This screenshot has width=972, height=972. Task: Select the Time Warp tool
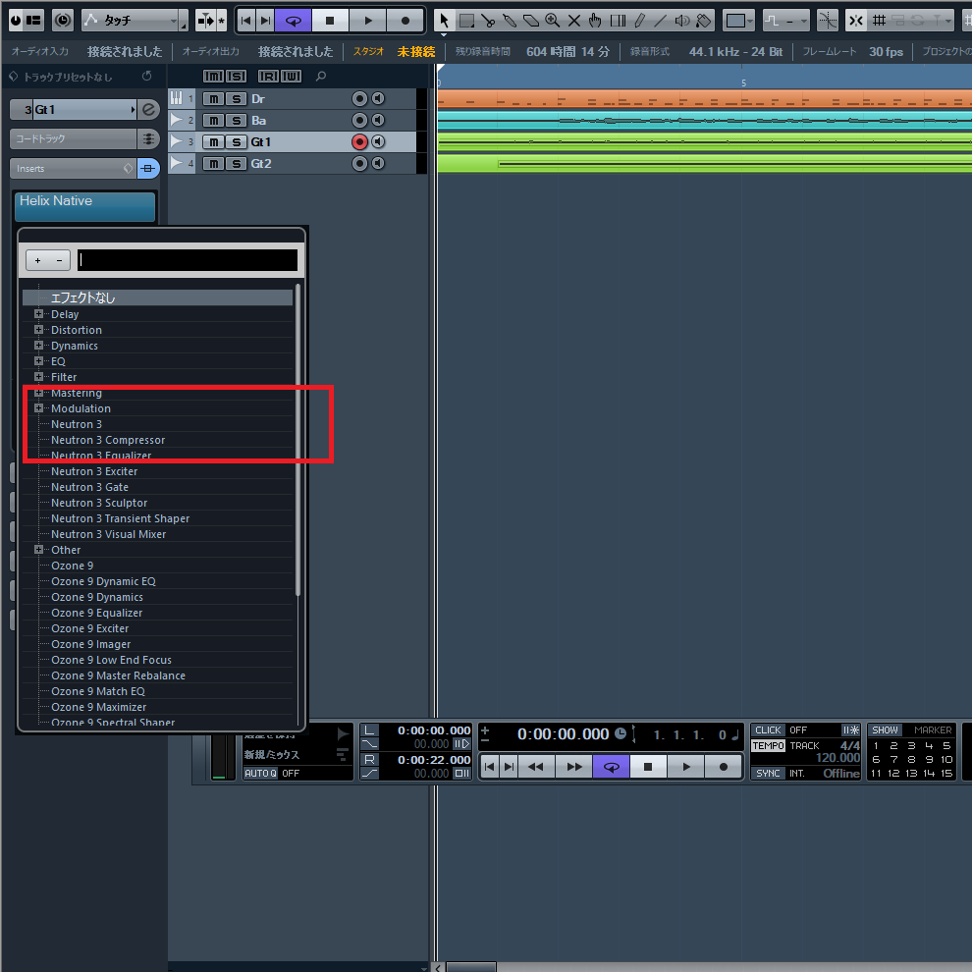click(x=618, y=21)
